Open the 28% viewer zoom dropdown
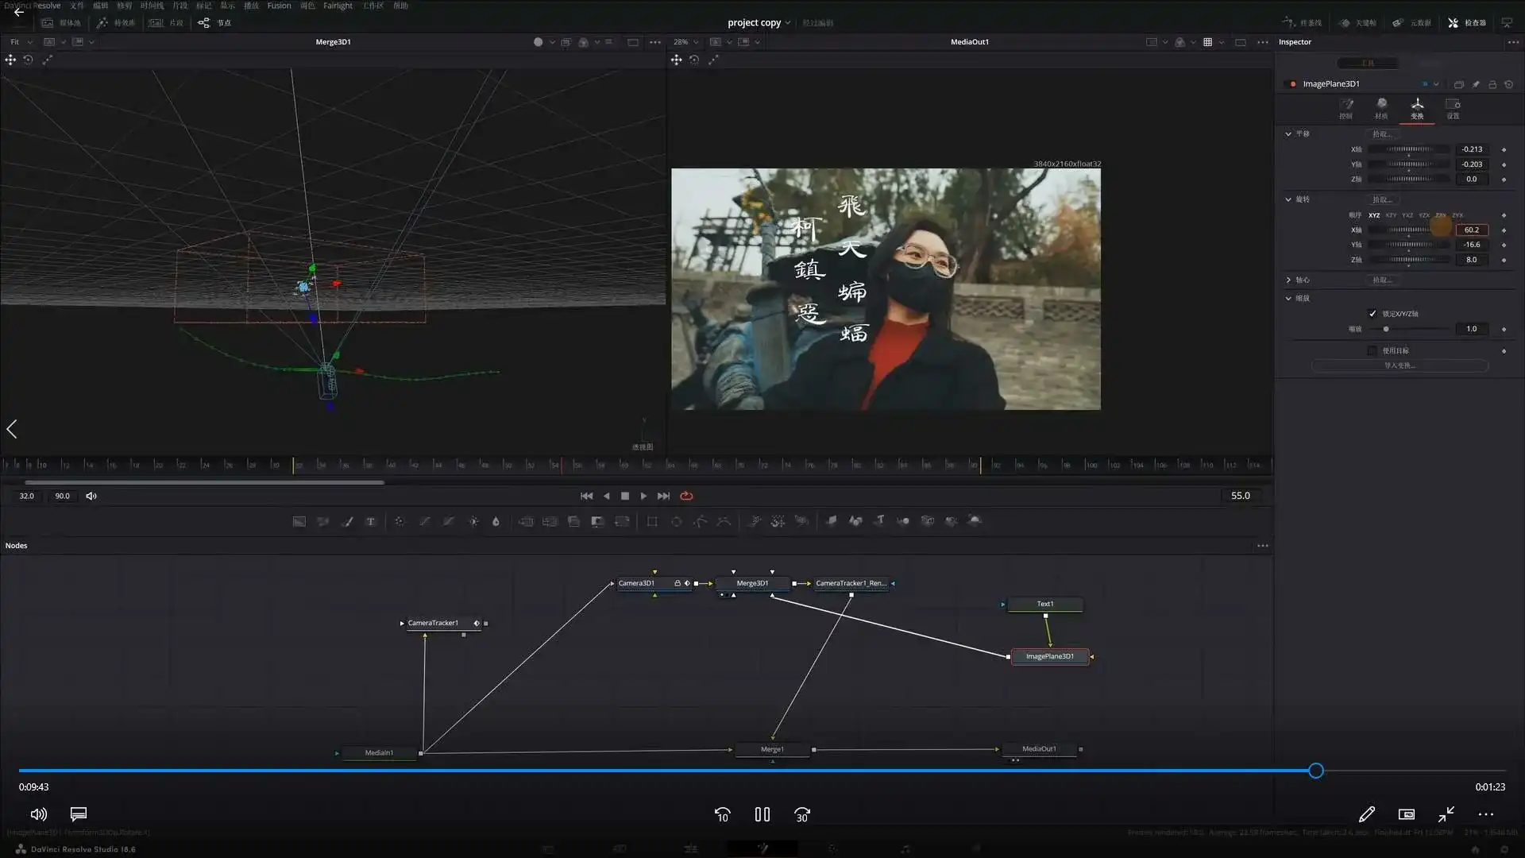This screenshot has width=1525, height=858. (686, 42)
